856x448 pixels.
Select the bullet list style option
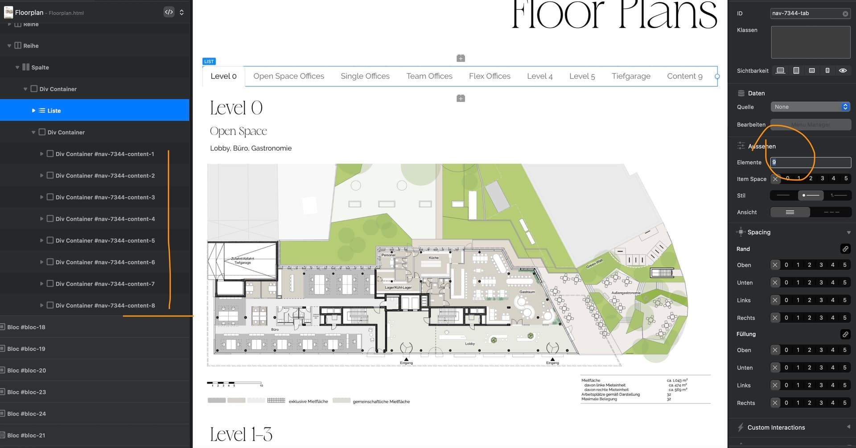[811, 195]
